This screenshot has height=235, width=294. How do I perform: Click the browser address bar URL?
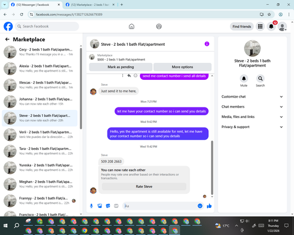click(69, 15)
